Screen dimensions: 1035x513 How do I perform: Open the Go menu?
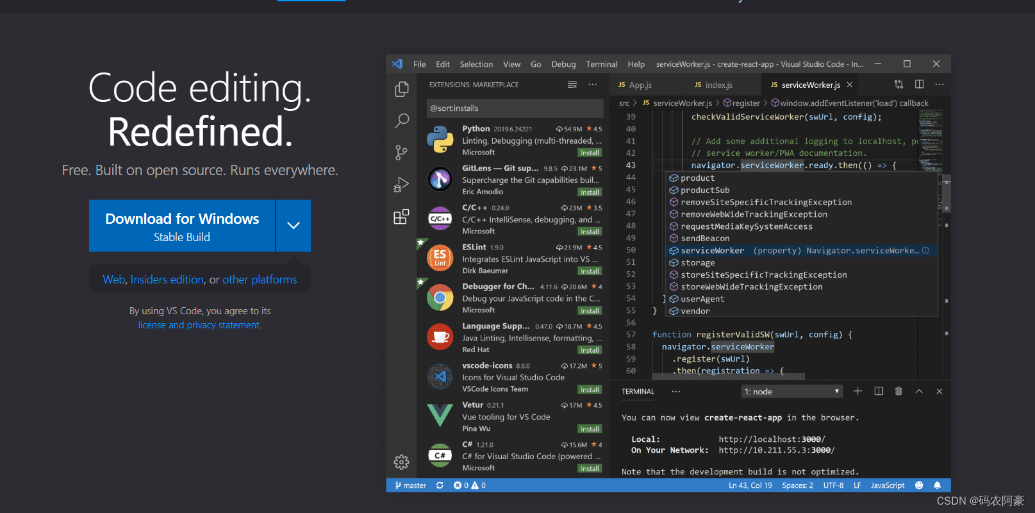(536, 64)
